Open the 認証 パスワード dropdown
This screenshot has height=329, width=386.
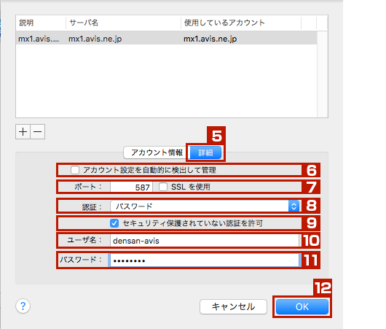pos(205,206)
